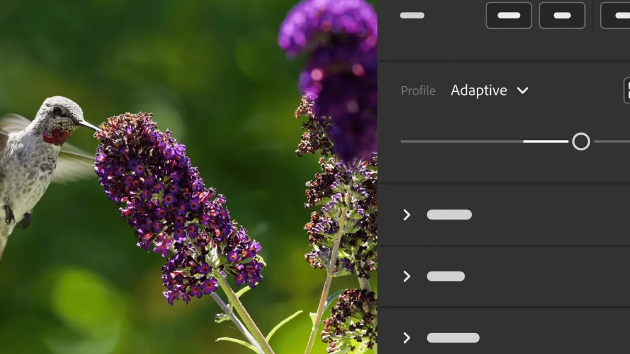
Task: Click the leftmost icon in the top toolbar
Action: coord(412,15)
